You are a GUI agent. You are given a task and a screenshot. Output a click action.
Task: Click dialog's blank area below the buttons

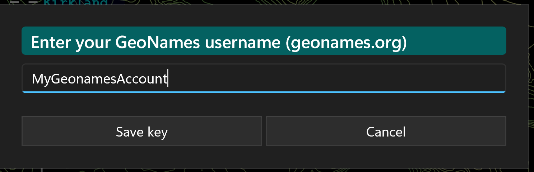[264, 157]
